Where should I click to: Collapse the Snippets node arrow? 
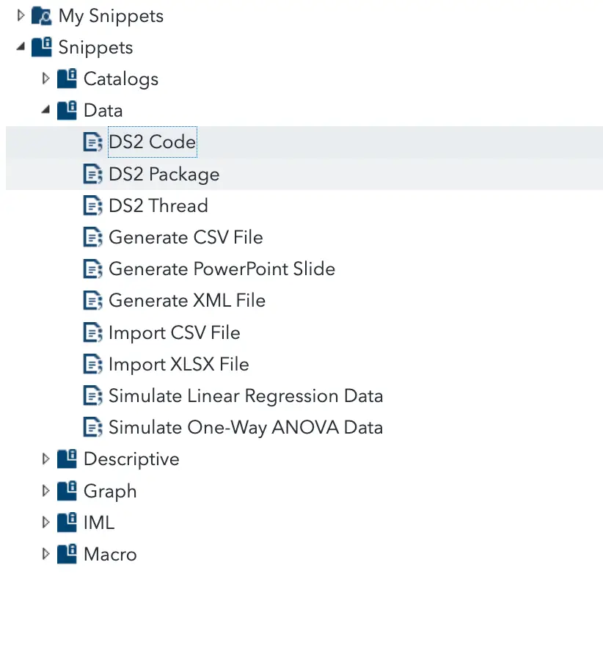[21, 47]
